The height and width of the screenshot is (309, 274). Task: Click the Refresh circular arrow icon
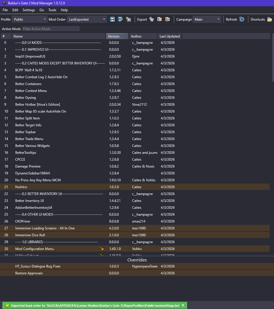click(x=242, y=19)
